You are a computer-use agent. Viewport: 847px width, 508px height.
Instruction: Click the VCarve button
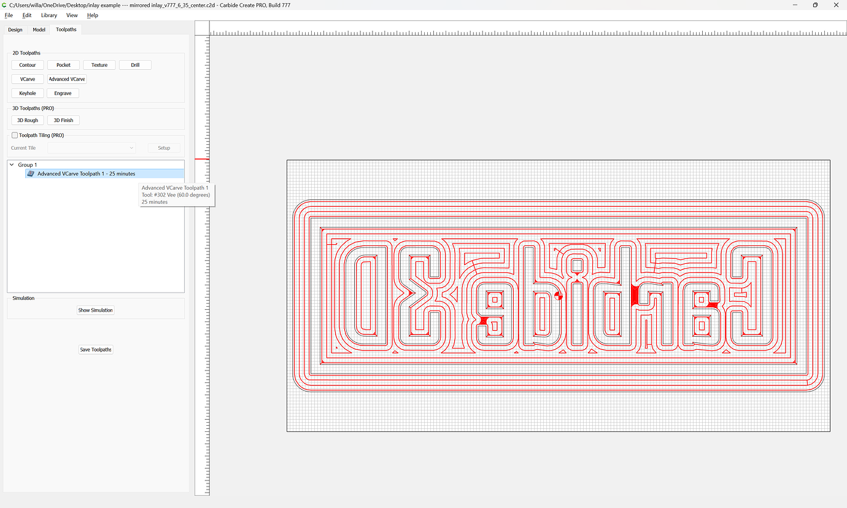28,79
